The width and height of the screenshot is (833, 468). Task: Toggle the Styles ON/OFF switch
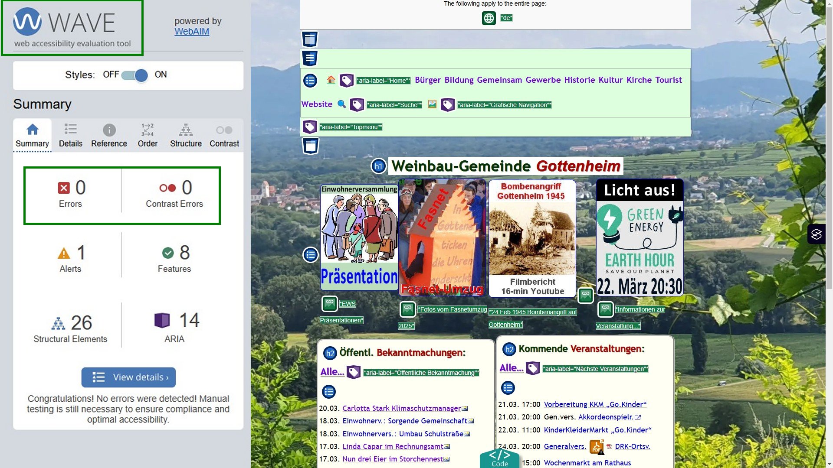[135, 75]
